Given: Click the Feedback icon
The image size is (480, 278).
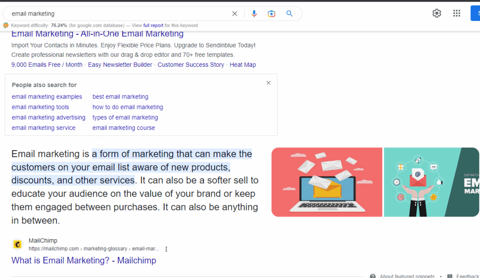Looking at the screenshot, I should click(x=450, y=276).
